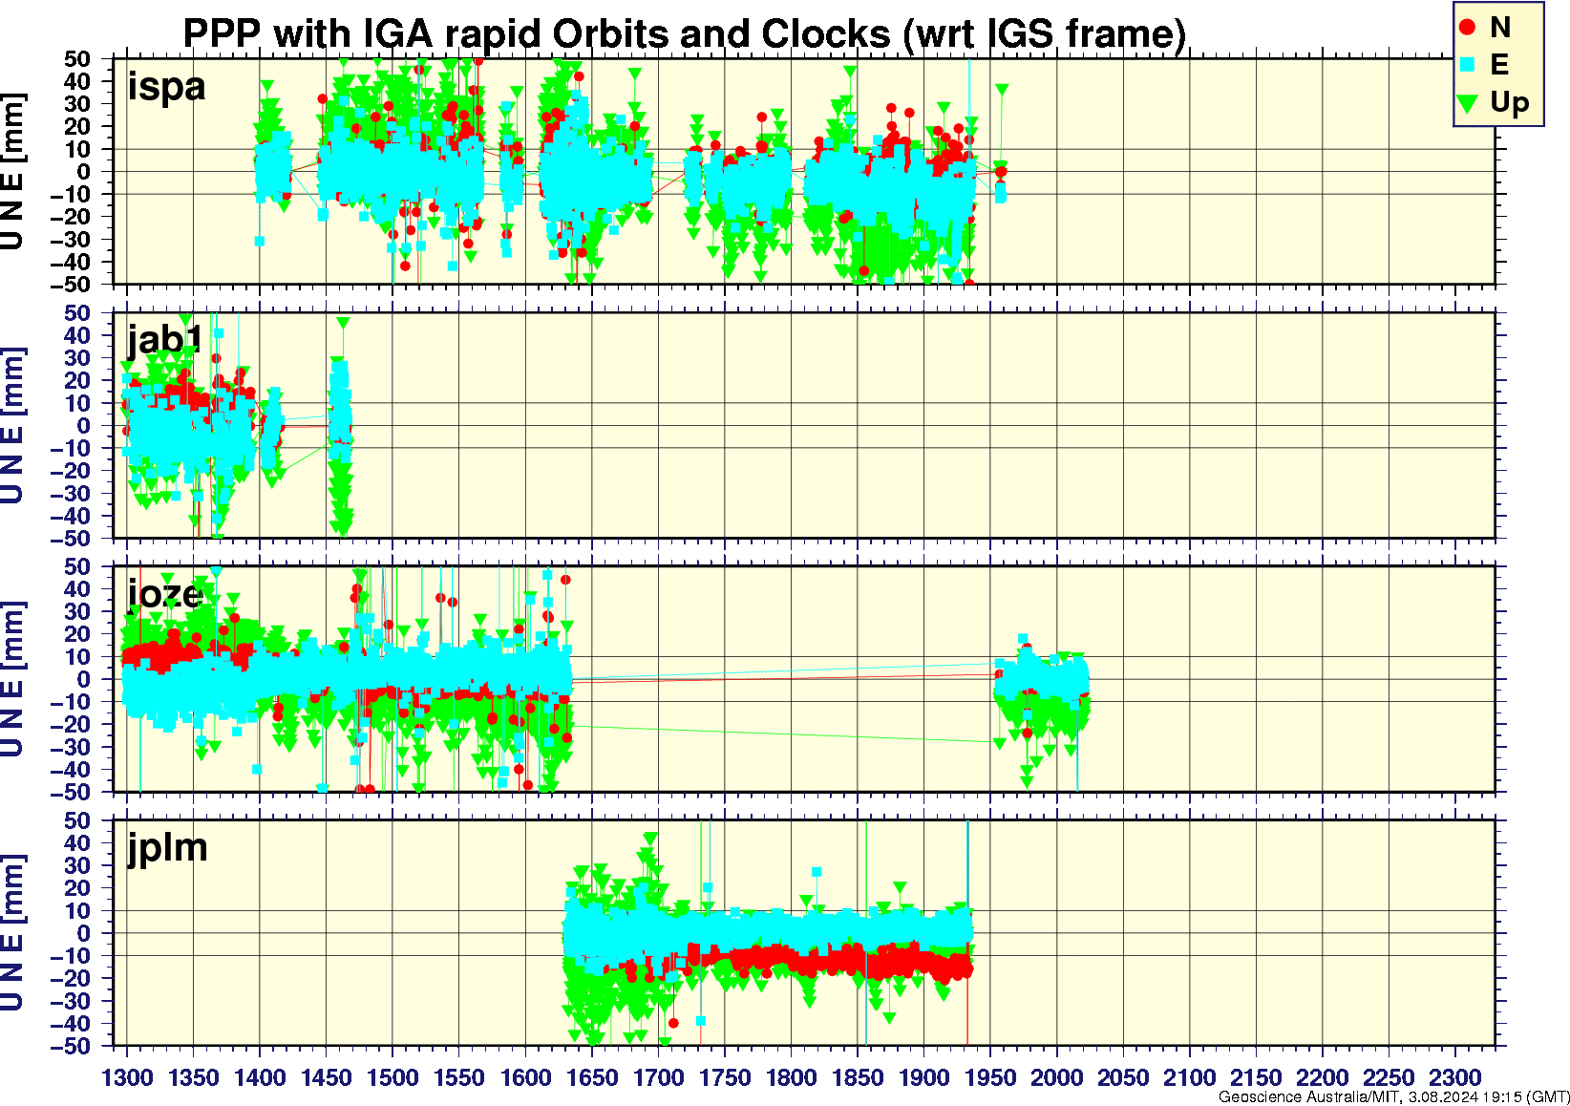Viewport: 1570px width, 1106px height.
Task: Click the x-axis label 1450
Action: click(327, 1077)
